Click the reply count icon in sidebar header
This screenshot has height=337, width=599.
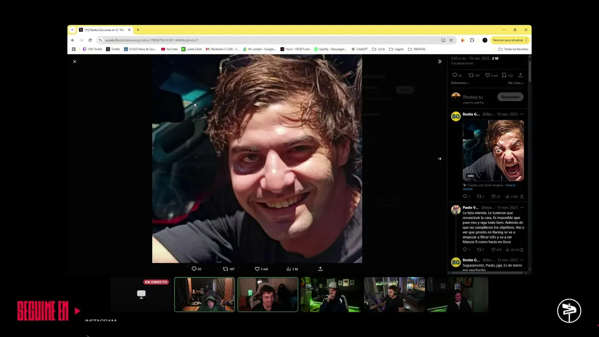click(x=454, y=75)
